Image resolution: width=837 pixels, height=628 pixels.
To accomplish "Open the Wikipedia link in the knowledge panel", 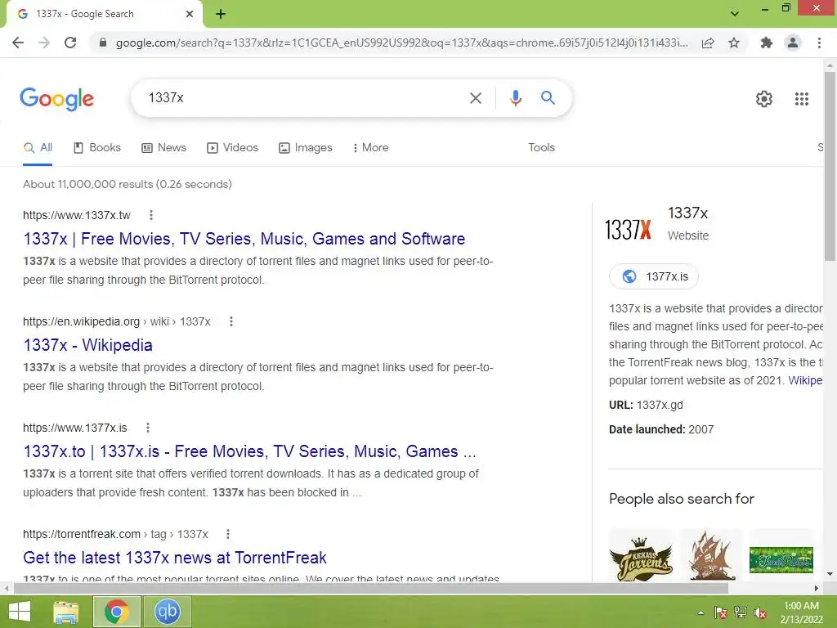I will coord(805,380).
